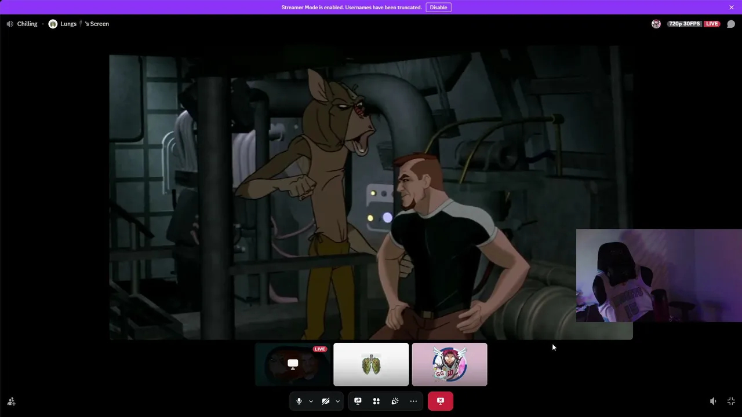Click the Chilling channel name
Viewport: 742px width, 417px height.
coord(27,24)
